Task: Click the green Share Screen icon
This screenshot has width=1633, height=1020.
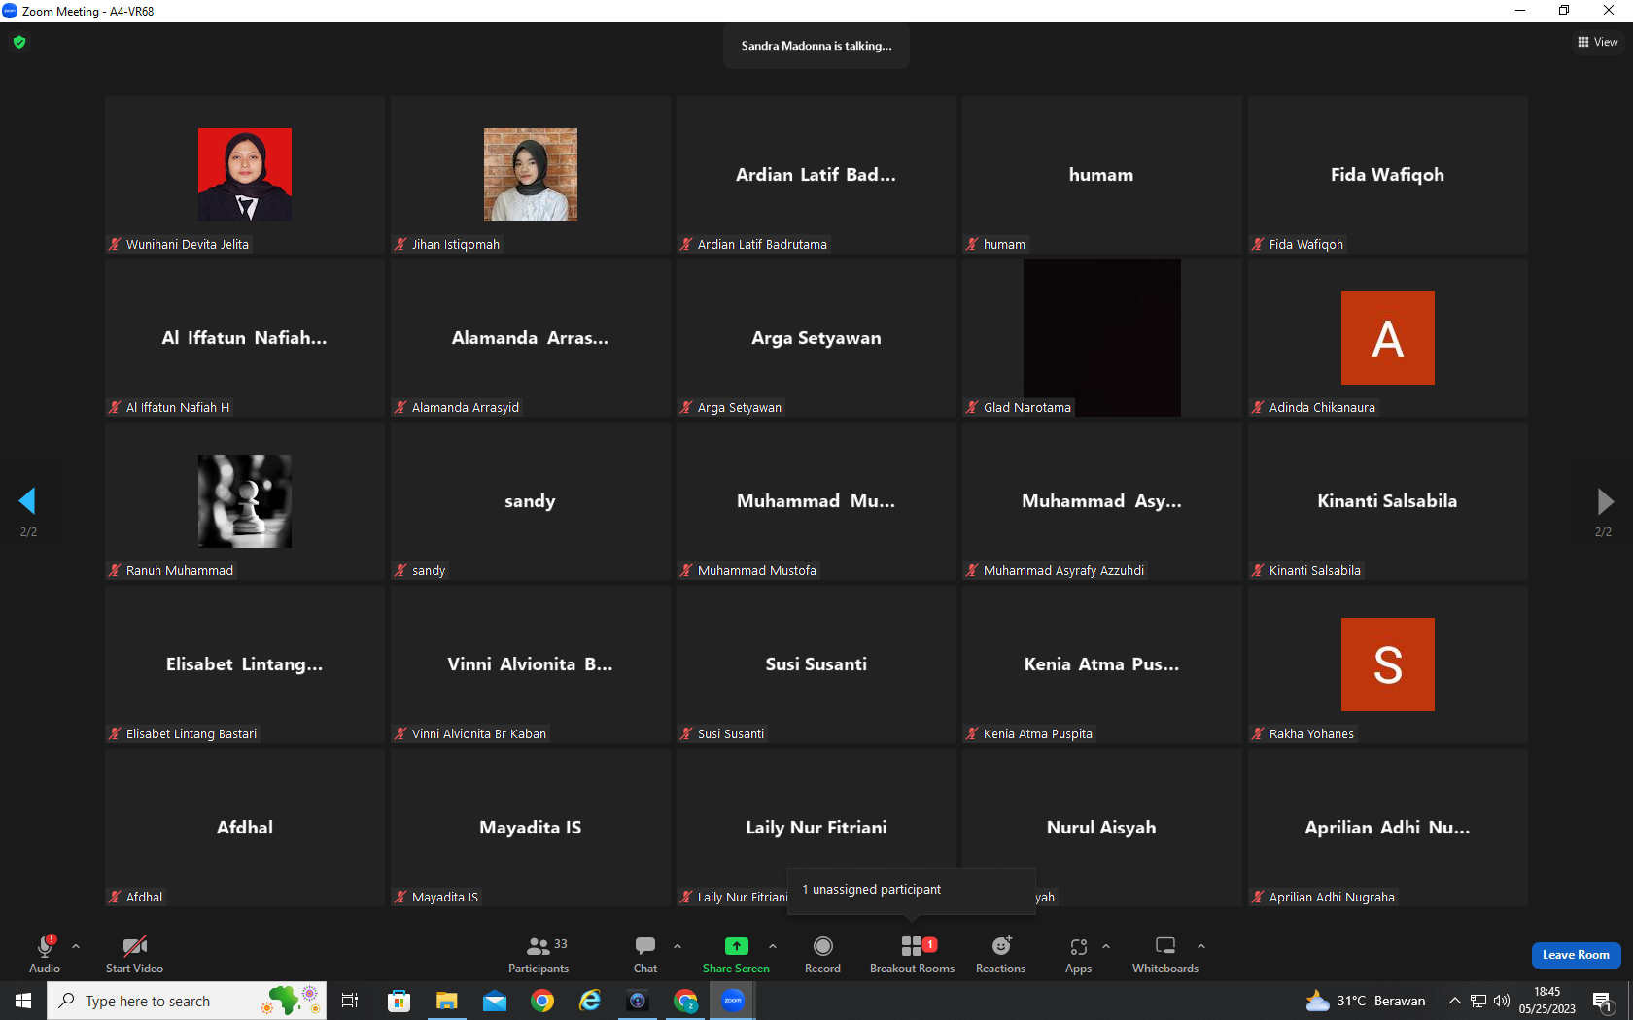Action: point(737,946)
